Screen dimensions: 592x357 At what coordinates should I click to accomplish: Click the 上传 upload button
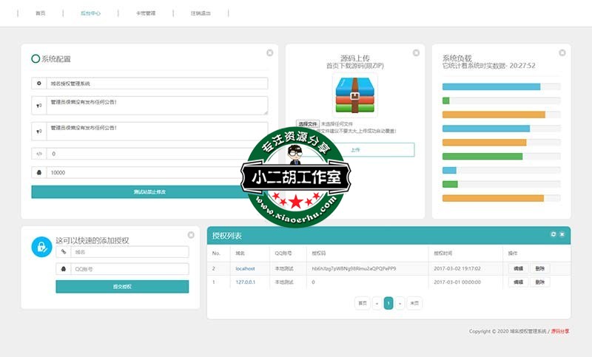pyautogui.click(x=355, y=149)
